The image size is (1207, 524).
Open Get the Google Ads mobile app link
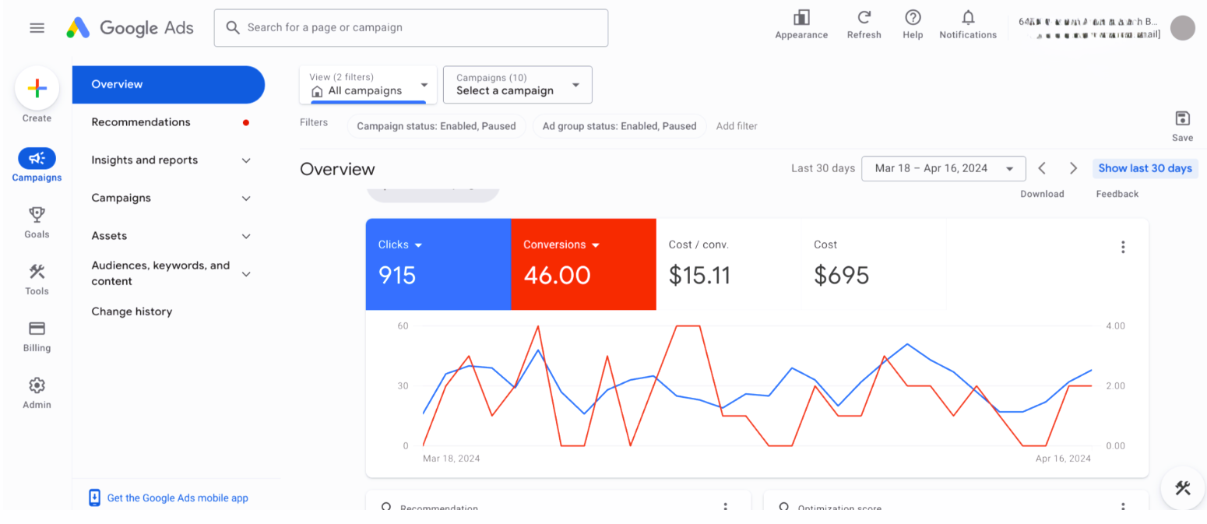177,498
